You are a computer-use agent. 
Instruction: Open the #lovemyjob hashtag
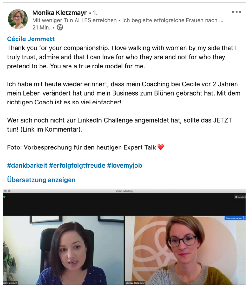125,165
